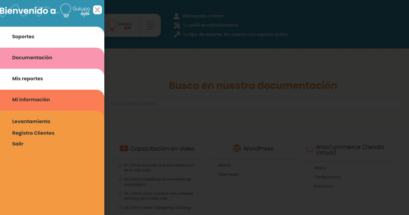Click the user profile icon beside Bienvenido cristian
This screenshot has width=409, height=215.
tap(177, 16)
